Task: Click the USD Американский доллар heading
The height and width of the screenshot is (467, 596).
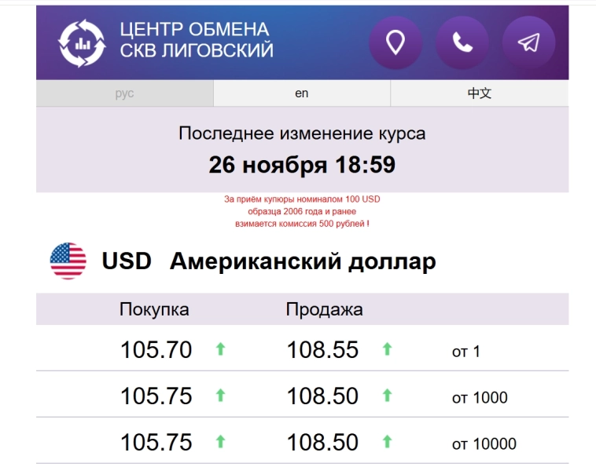Action: pos(269,261)
